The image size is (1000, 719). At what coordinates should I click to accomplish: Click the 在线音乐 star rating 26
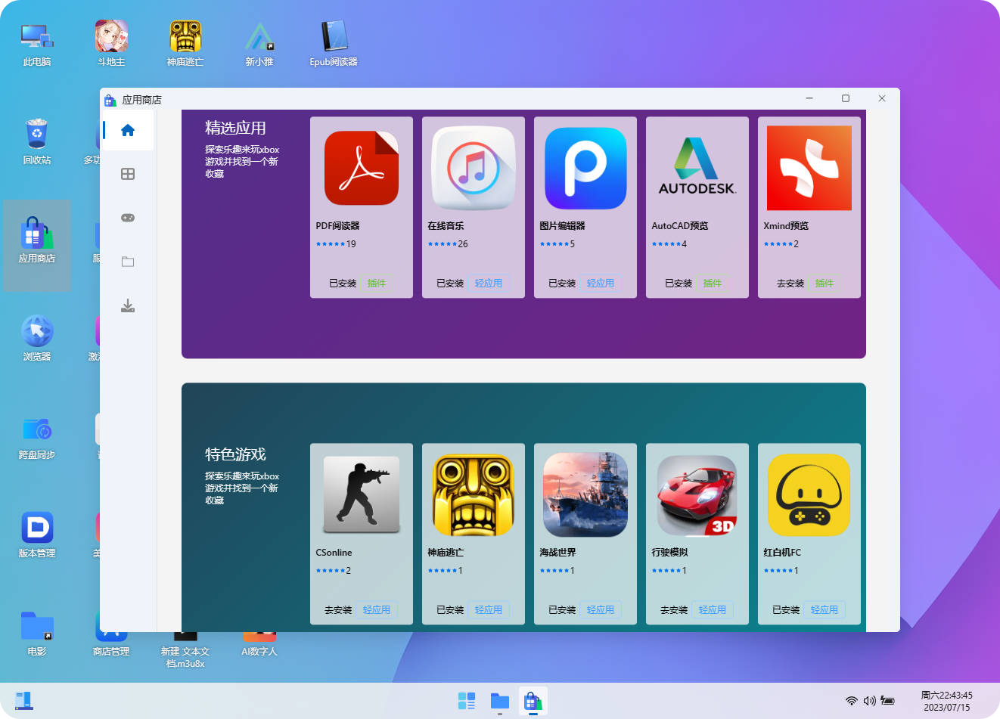448,244
